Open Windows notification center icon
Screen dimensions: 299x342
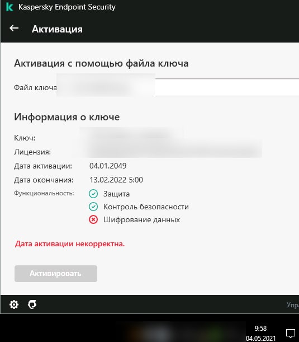coord(291,333)
